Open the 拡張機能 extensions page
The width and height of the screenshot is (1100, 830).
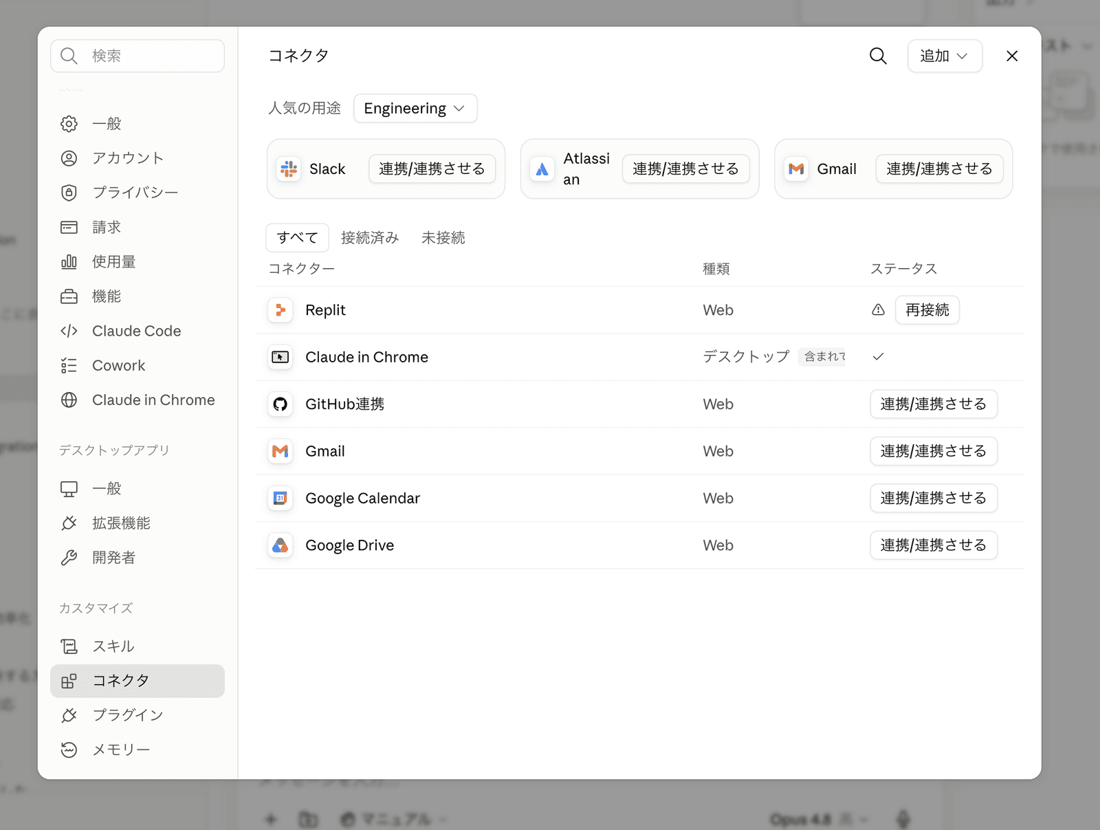[x=137, y=523]
